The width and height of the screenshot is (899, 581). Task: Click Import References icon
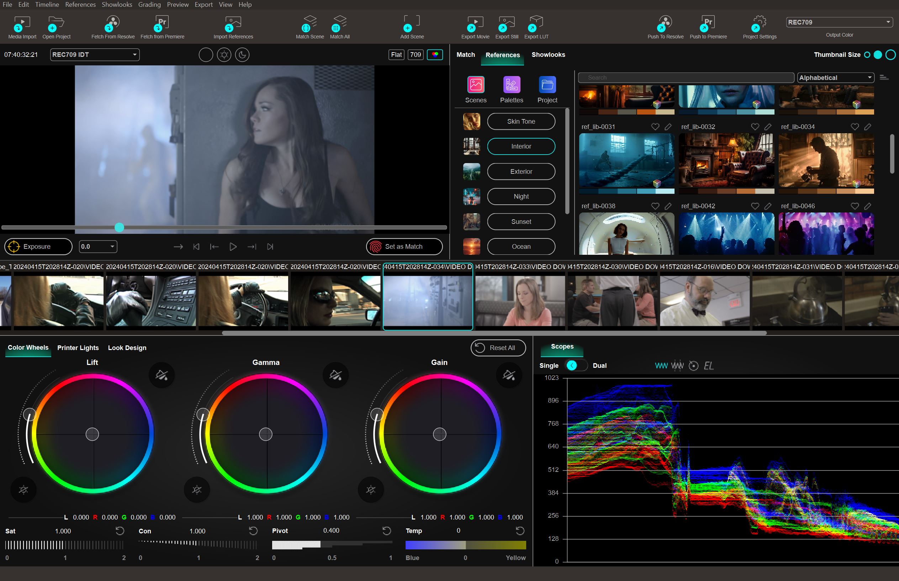click(233, 23)
